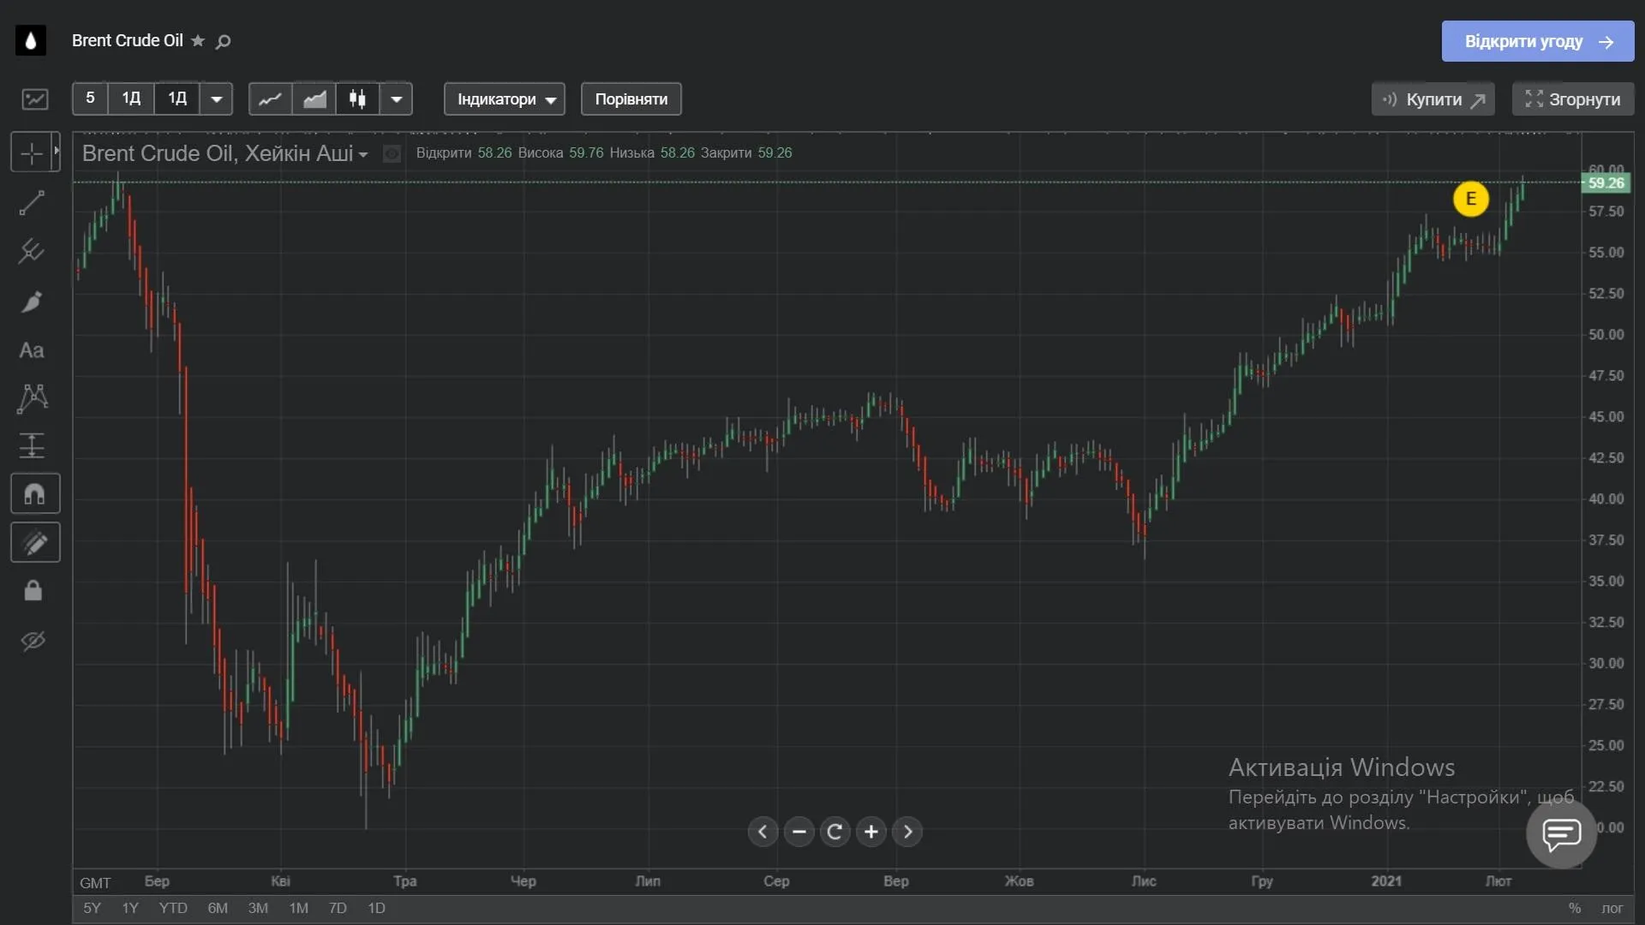Activate the magnet snapping mode

coord(34,493)
